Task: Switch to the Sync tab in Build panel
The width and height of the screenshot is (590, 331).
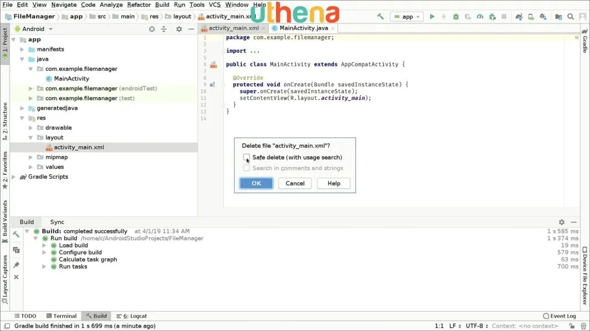Action: (x=57, y=222)
